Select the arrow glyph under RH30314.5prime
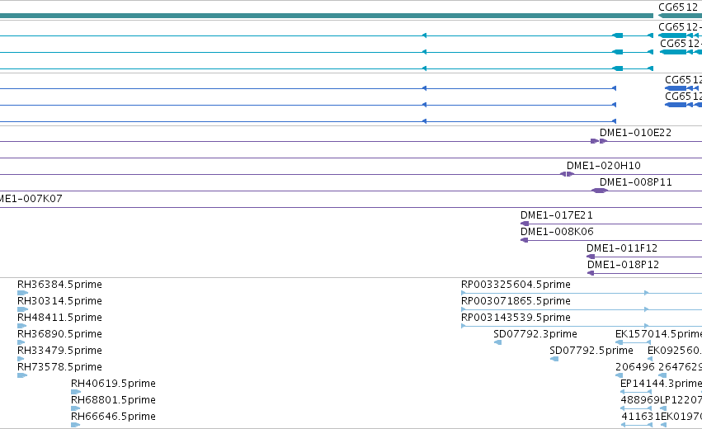Image resolution: width=702 pixels, height=429 pixels. (22, 309)
